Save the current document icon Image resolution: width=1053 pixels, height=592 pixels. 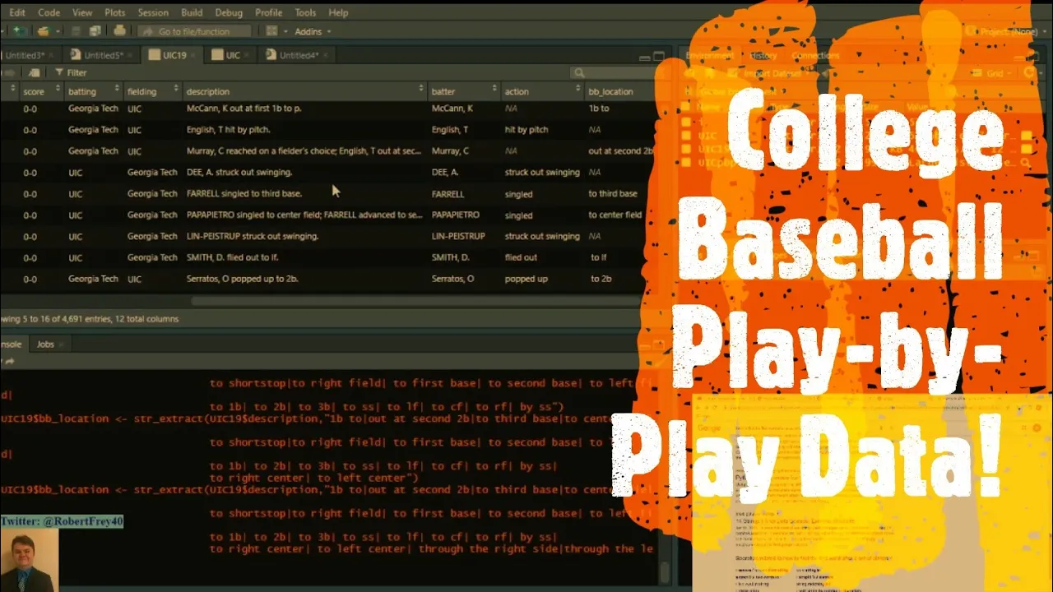pos(76,31)
